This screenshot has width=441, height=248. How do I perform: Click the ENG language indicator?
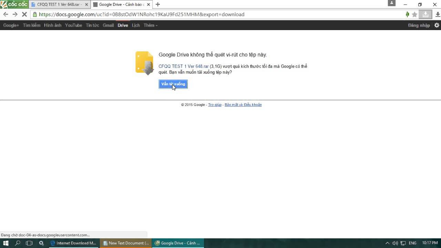click(412, 243)
